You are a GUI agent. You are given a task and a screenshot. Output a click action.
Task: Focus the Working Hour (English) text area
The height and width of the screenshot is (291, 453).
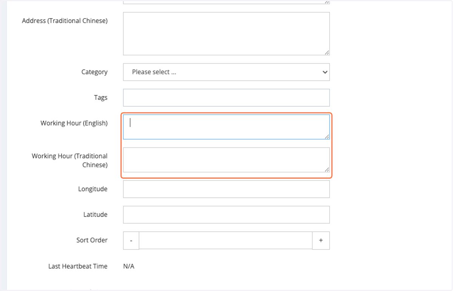point(226,127)
